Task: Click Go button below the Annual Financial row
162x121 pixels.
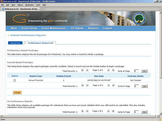Action: coord(144,86)
